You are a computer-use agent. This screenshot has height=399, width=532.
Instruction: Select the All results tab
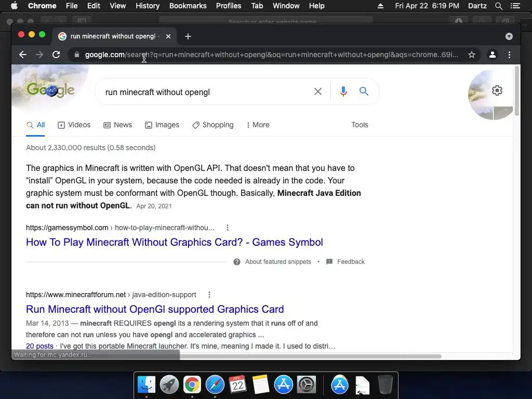click(36, 125)
